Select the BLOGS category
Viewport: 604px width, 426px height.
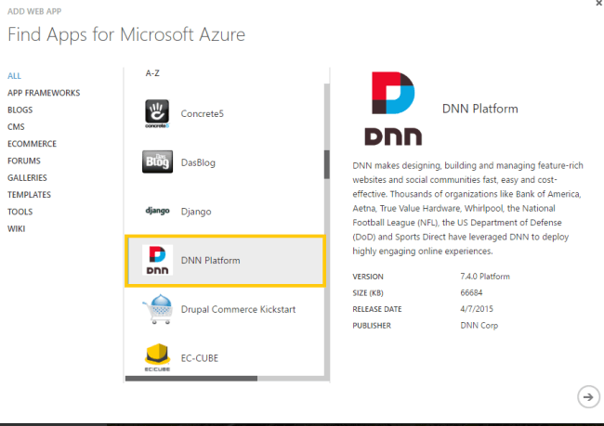pos(20,110)
